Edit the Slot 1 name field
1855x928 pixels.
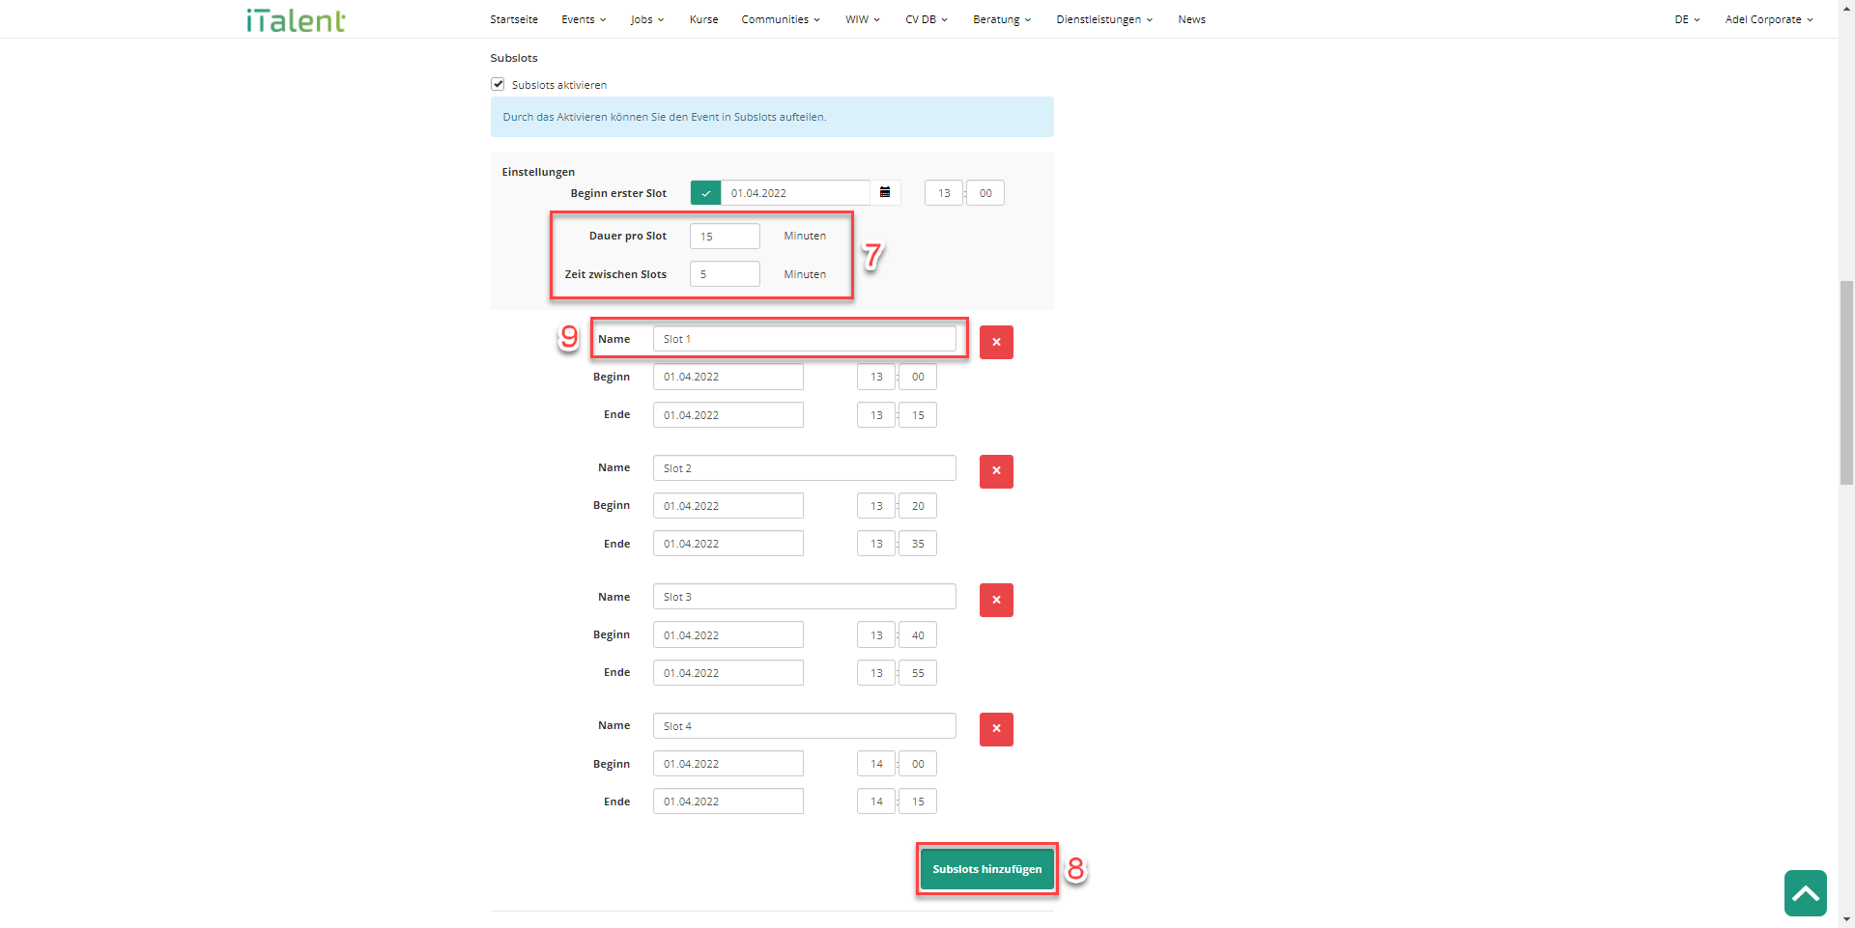point(804,339)
